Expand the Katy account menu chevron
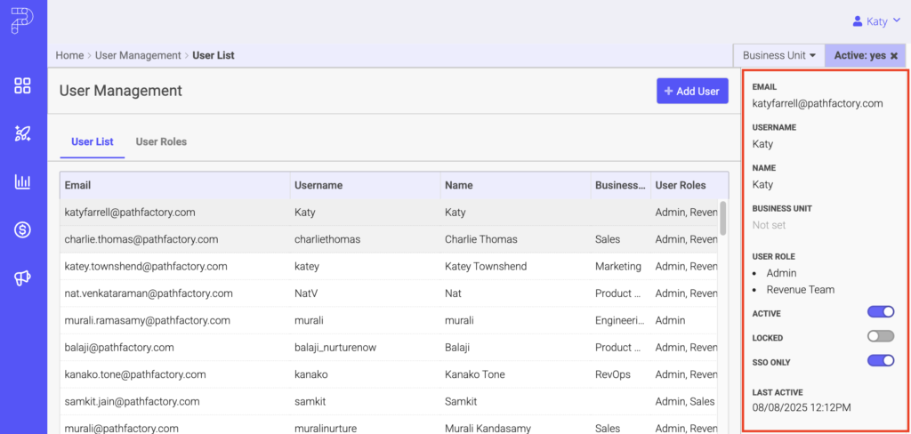Image resolution: width=911 pixels, height=434 pixels. (x=896, y=21)
